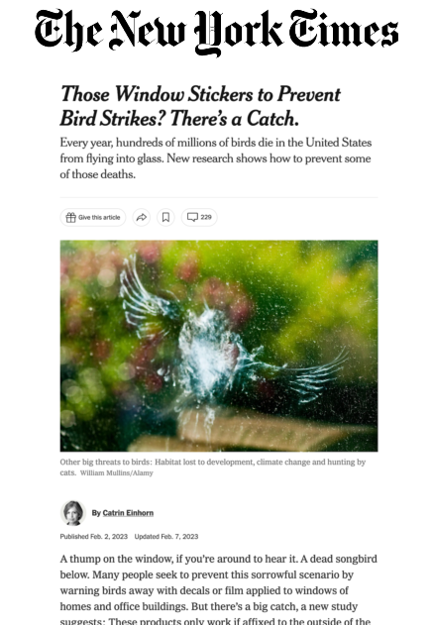Select the 'Give this article' label
433x625 pixels.
[x=99, y=217]
